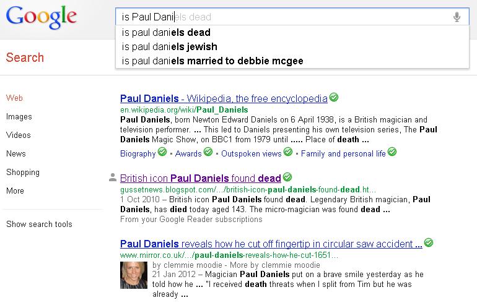Open the Shopping search category
This screenshot has height=308, width=477.
pyautogui.click(x=23, y=173)
